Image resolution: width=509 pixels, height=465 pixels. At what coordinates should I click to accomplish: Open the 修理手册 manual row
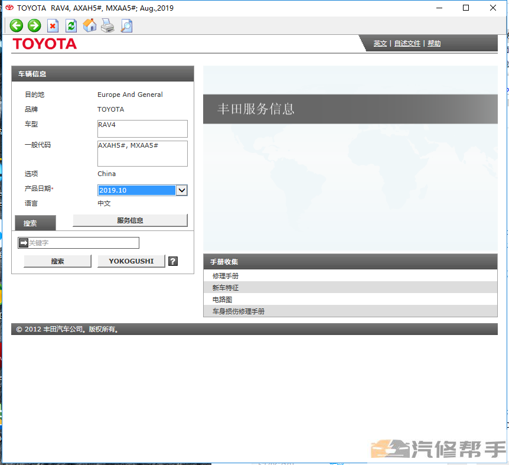pyautogui.click(x=350, y=276)
